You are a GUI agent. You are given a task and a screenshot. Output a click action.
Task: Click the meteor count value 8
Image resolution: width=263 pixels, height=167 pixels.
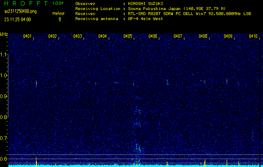[59, 19]
